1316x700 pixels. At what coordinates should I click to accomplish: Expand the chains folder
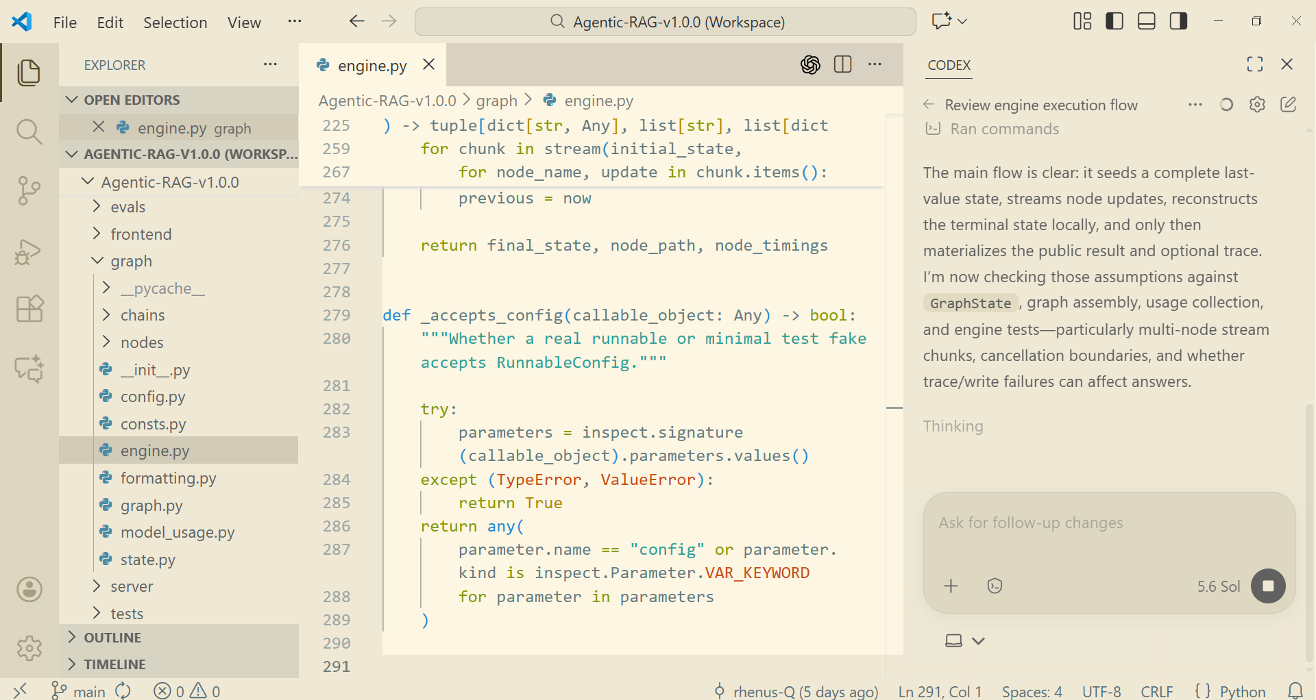tap(178, 315)
